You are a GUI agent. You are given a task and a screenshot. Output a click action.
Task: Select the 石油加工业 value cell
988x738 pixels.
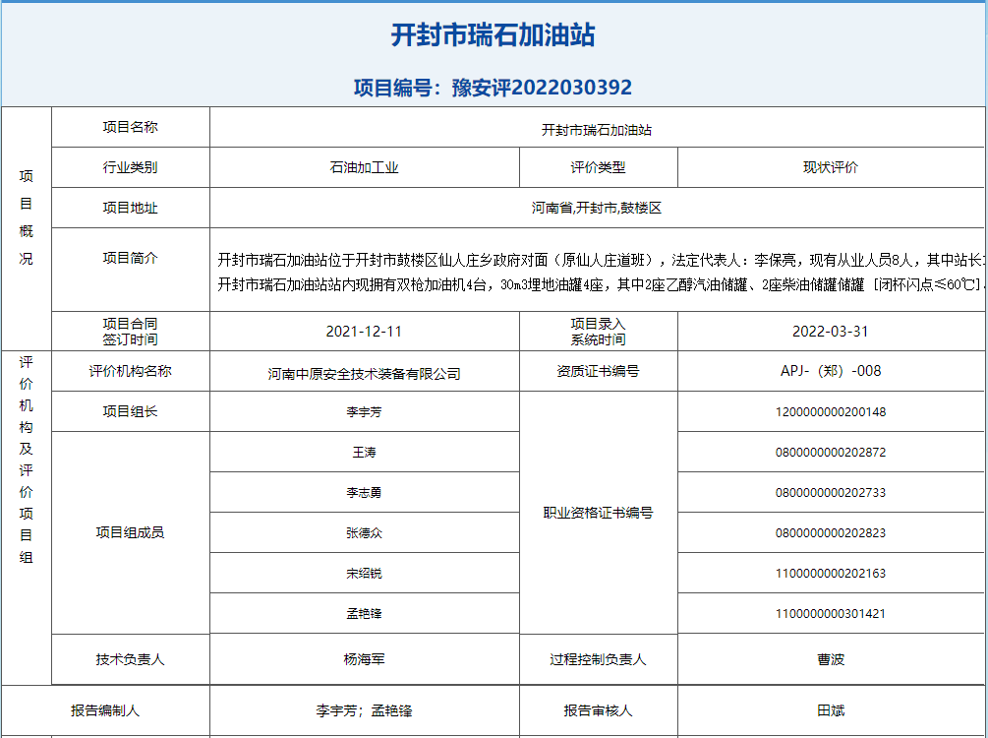[x=364, y=167]
